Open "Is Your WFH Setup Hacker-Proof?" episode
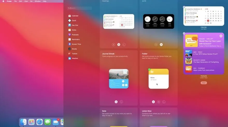Screen dimensions: 228x127 point(204,53)
